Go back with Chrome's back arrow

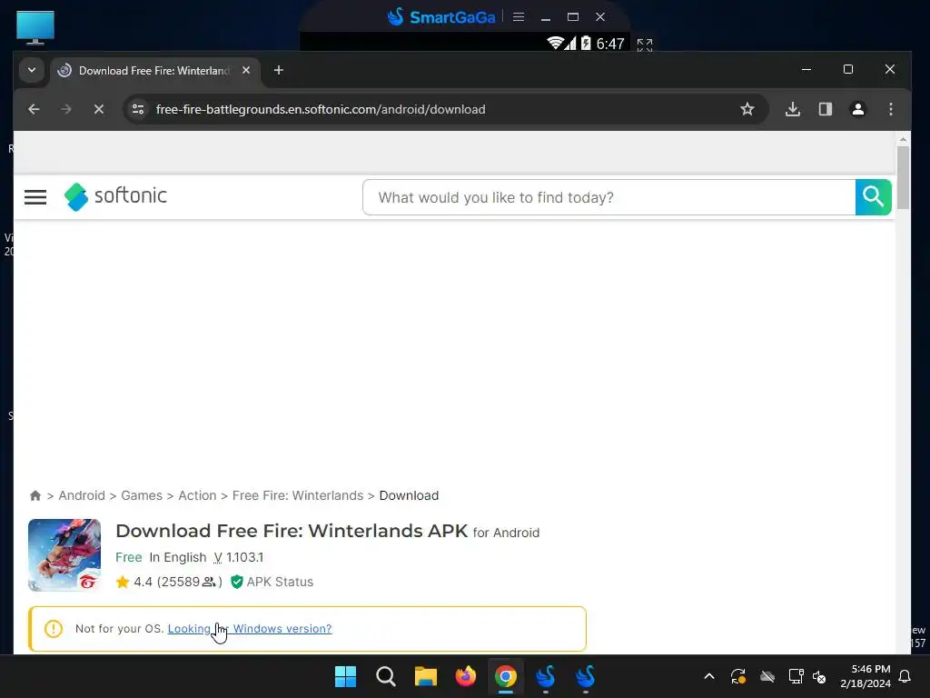pyautogui.click(x=34, y=109)
